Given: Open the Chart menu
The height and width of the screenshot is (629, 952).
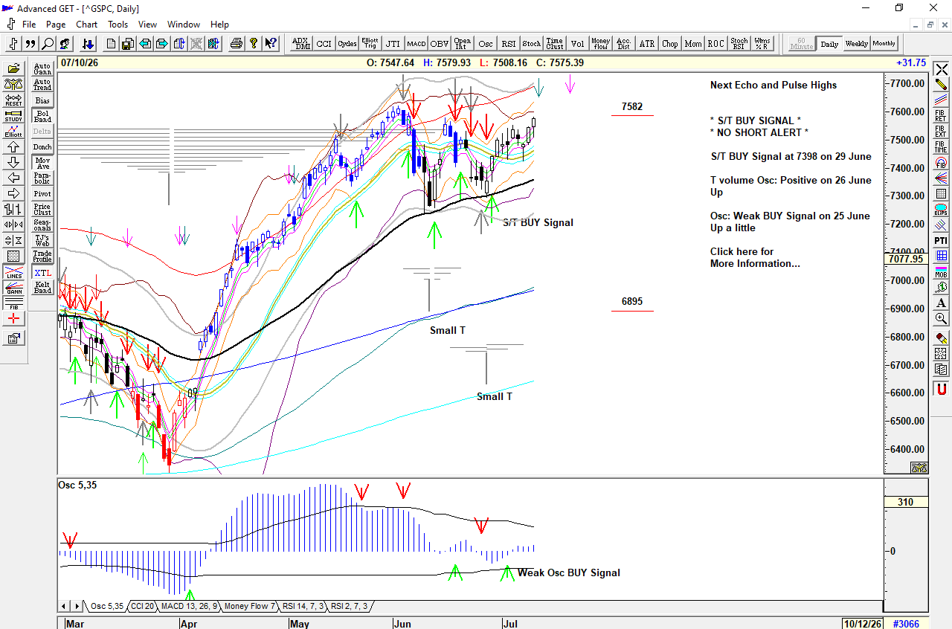Looking at the screenshot, I should click(86, 25).
